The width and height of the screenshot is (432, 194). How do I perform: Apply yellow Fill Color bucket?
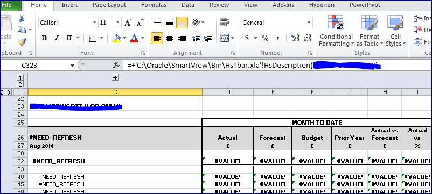pyautogui.click(x=116, y=38)
